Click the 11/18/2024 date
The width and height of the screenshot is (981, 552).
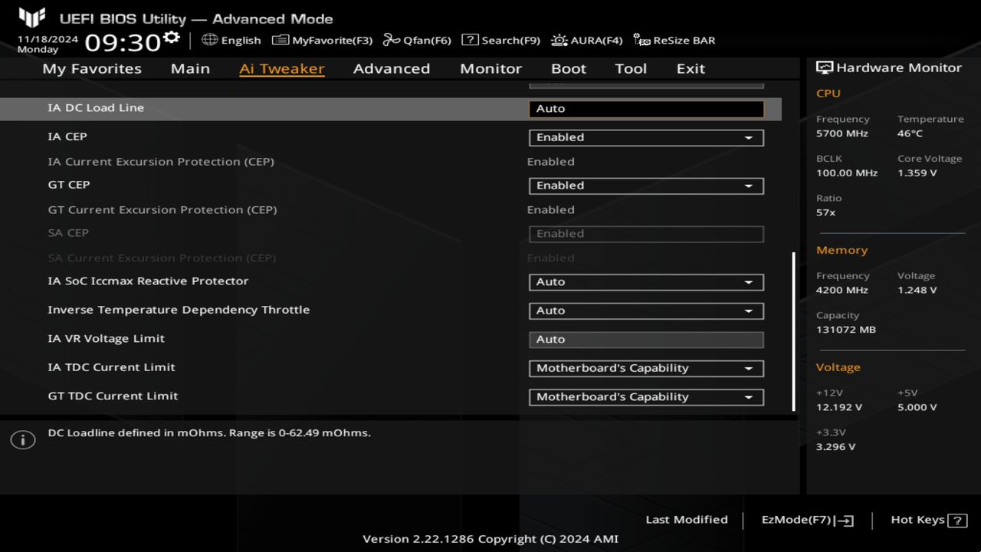click(x=48, y=38)
